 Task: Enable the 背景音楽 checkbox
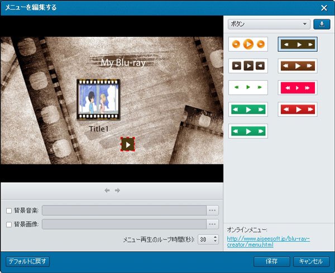click(x=8, y=210)
